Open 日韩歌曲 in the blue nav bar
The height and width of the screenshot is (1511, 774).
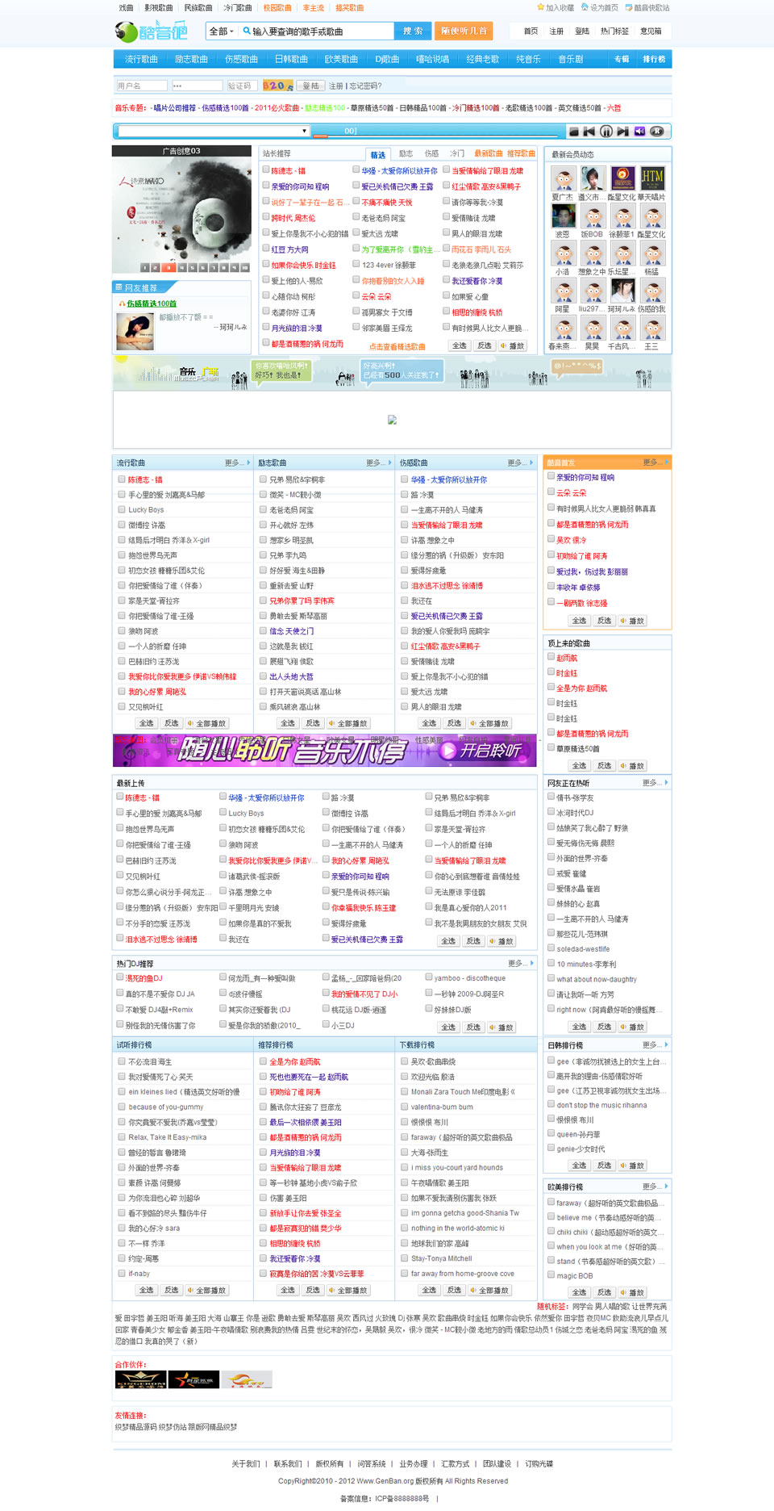(291, 59)
